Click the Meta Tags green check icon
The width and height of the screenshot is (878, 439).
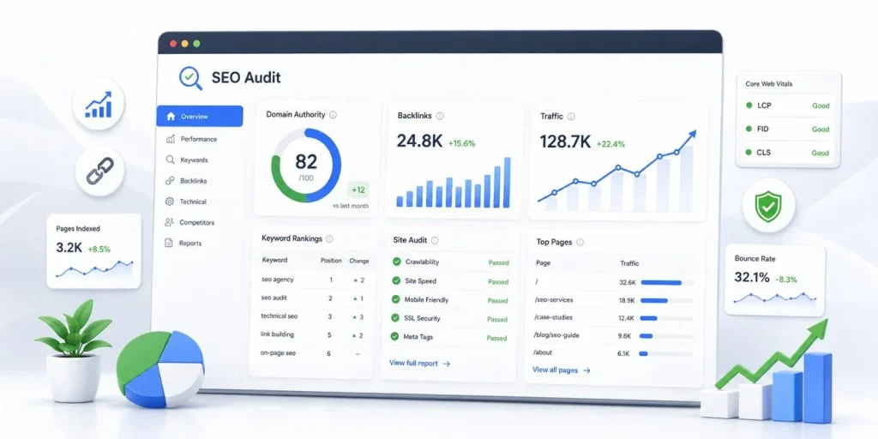[x=394, y=336]
